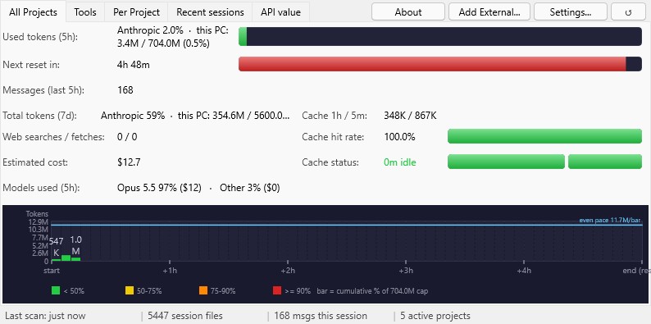Screen dimensions: 651x324
Task: Click the 'Anthropic 59%' weekly total text
Action: [x=133, y=116]
